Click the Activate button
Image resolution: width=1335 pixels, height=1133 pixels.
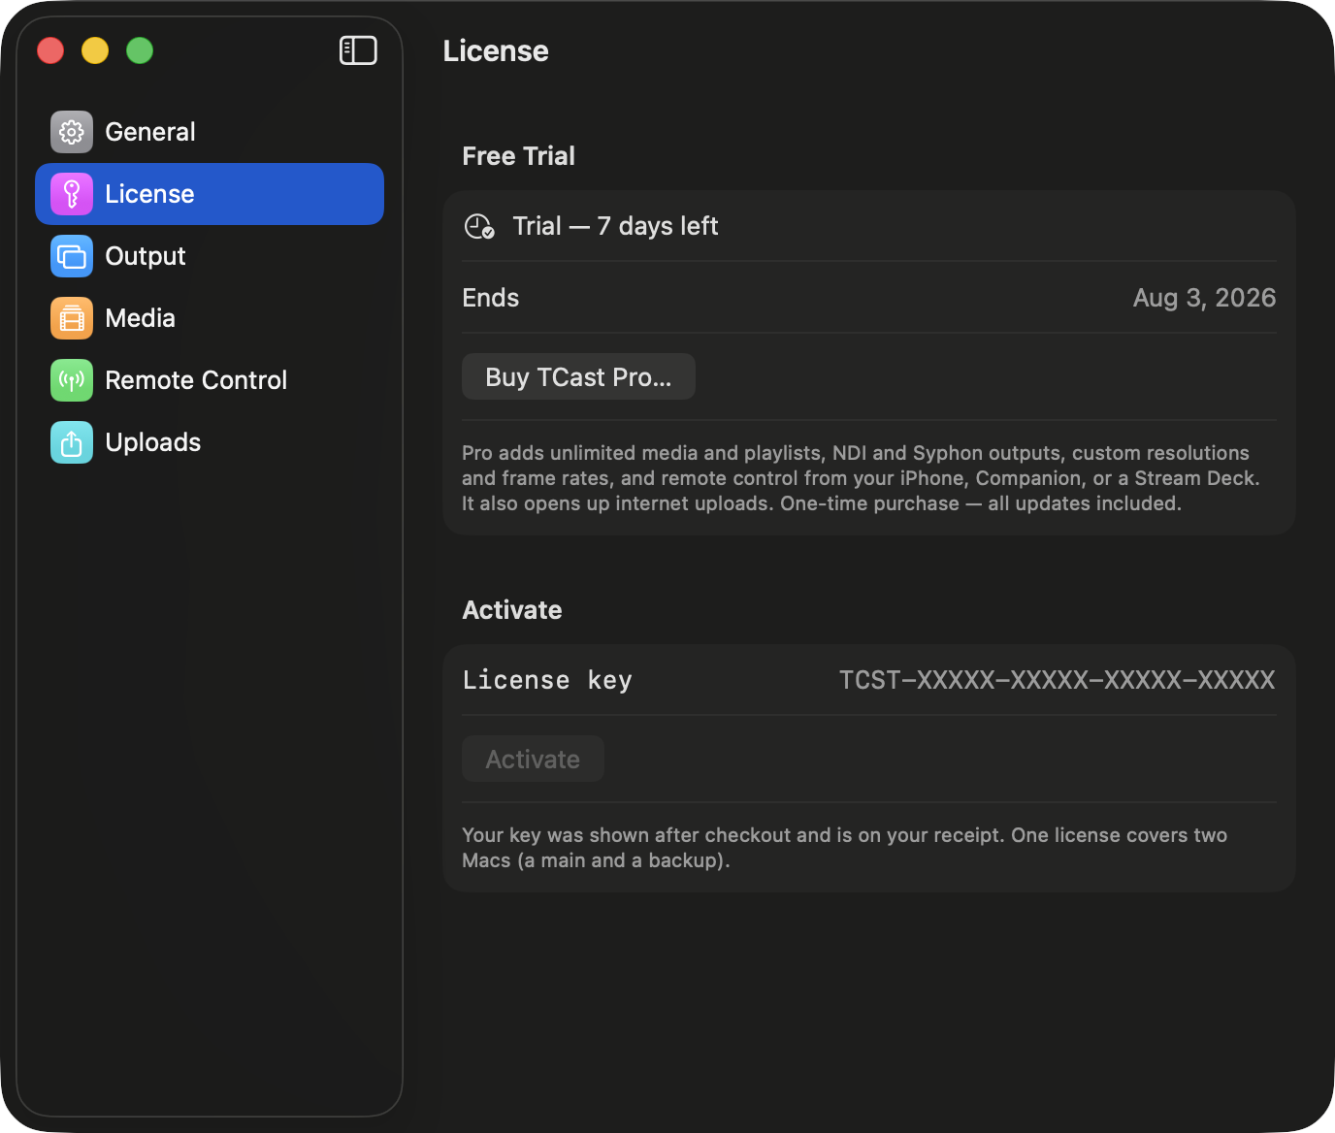click(533, 759)
